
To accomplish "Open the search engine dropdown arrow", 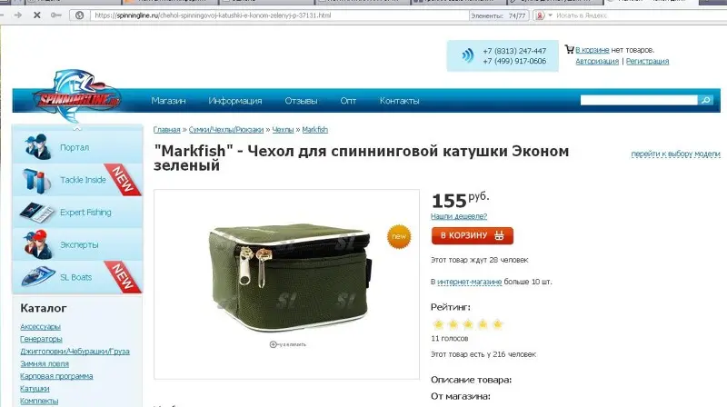I will click(x=551, y=15).
